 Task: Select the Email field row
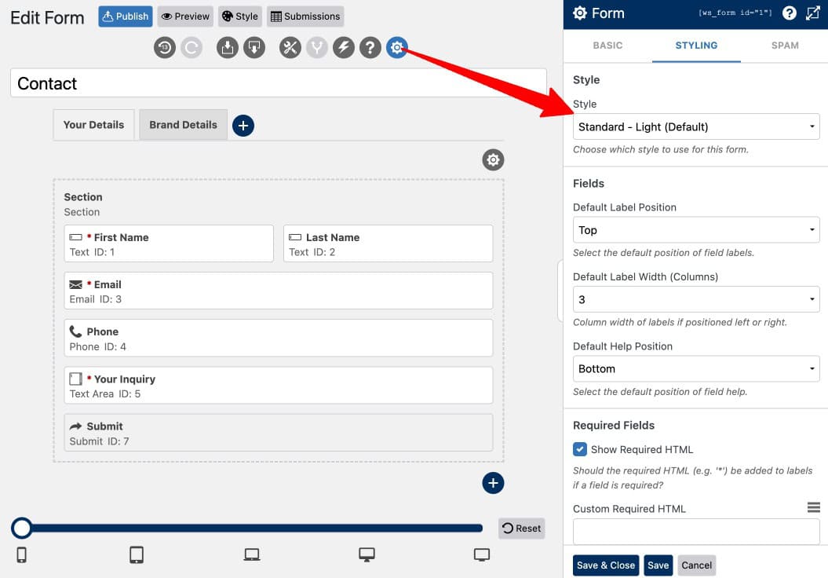click(279, 291)
